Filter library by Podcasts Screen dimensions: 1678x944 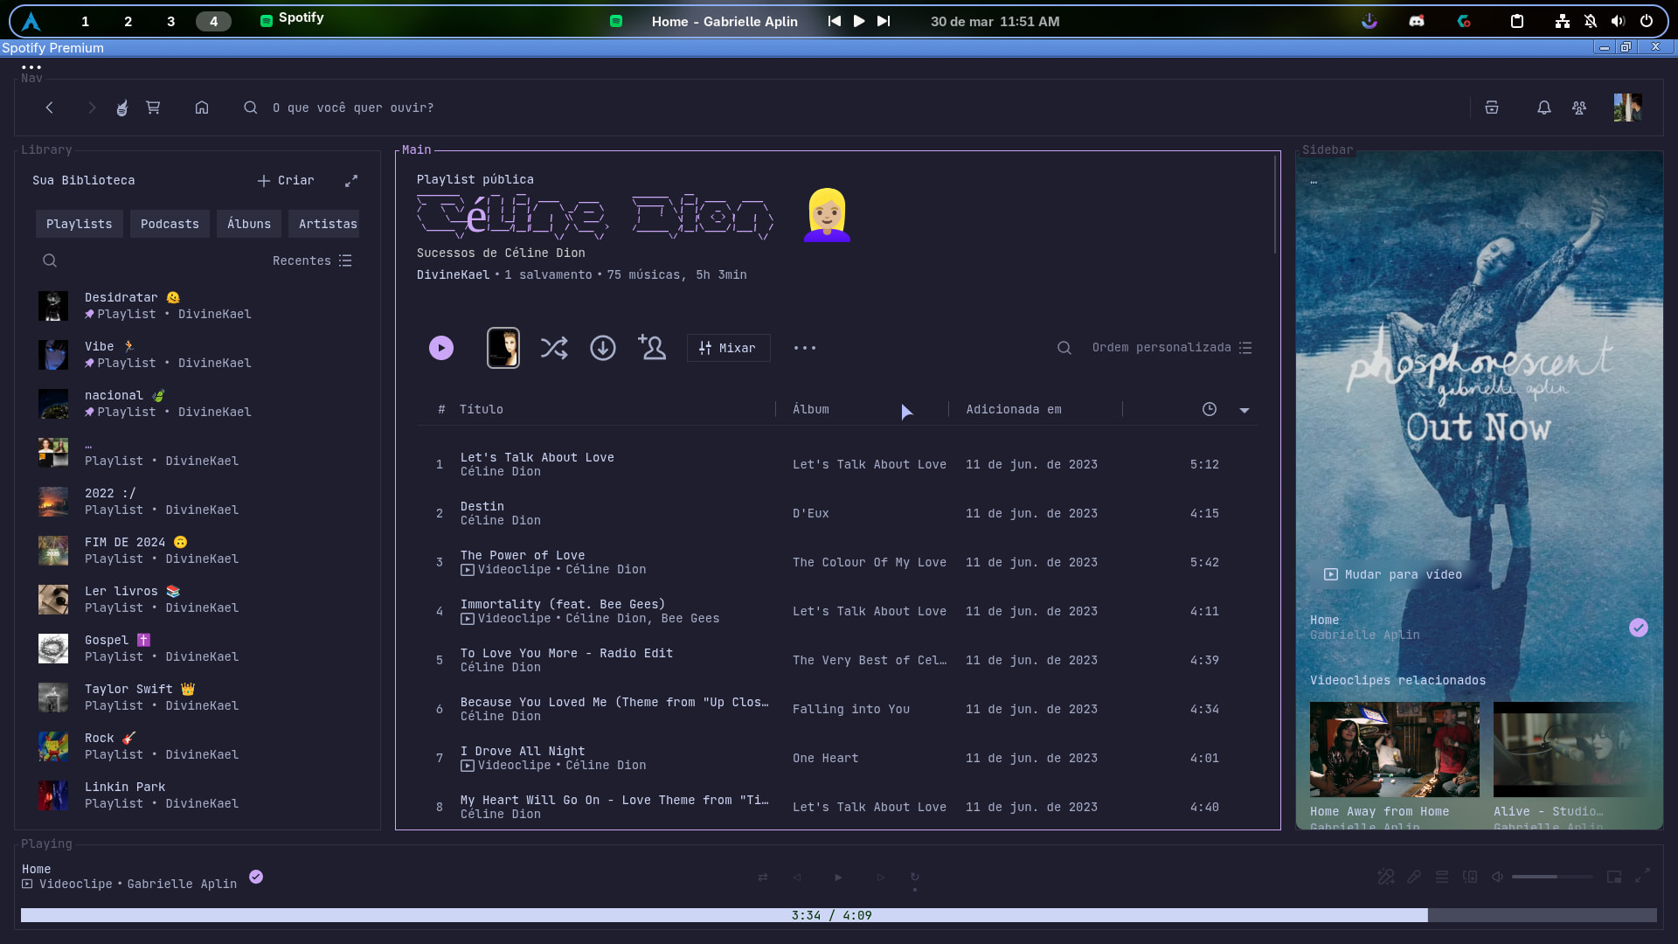click(170, 224)
